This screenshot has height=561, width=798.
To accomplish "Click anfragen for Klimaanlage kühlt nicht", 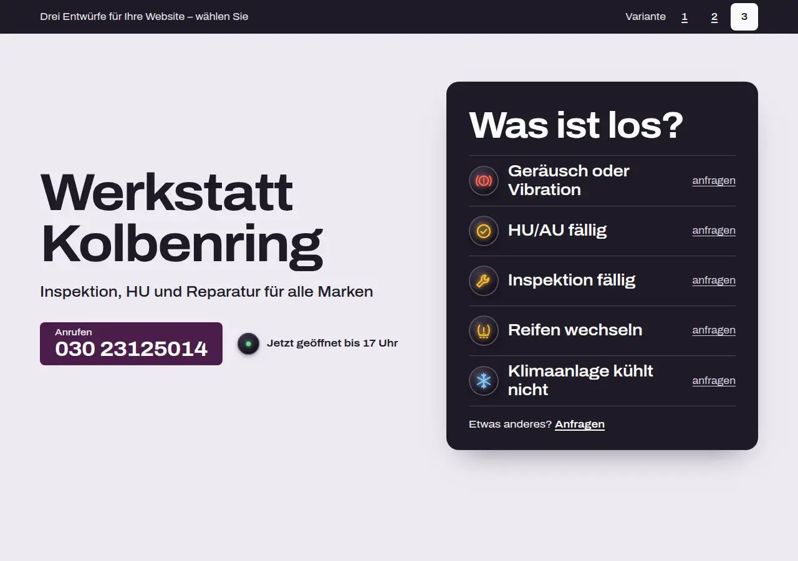I will point(714,381).
